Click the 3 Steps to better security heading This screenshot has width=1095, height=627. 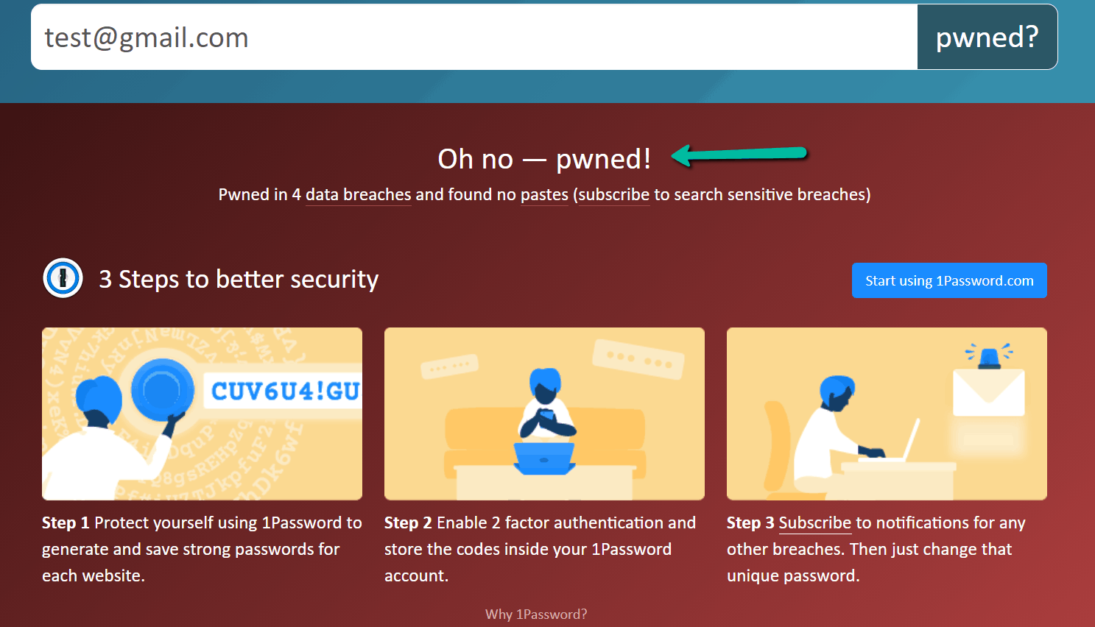click(239, 279)
